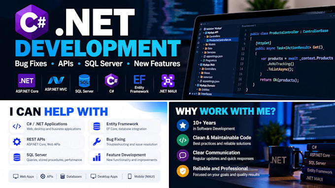The image size is (335, 188).
Task: Click the purple chat icon beside Clear Communication
Action: tap(183, 155)
